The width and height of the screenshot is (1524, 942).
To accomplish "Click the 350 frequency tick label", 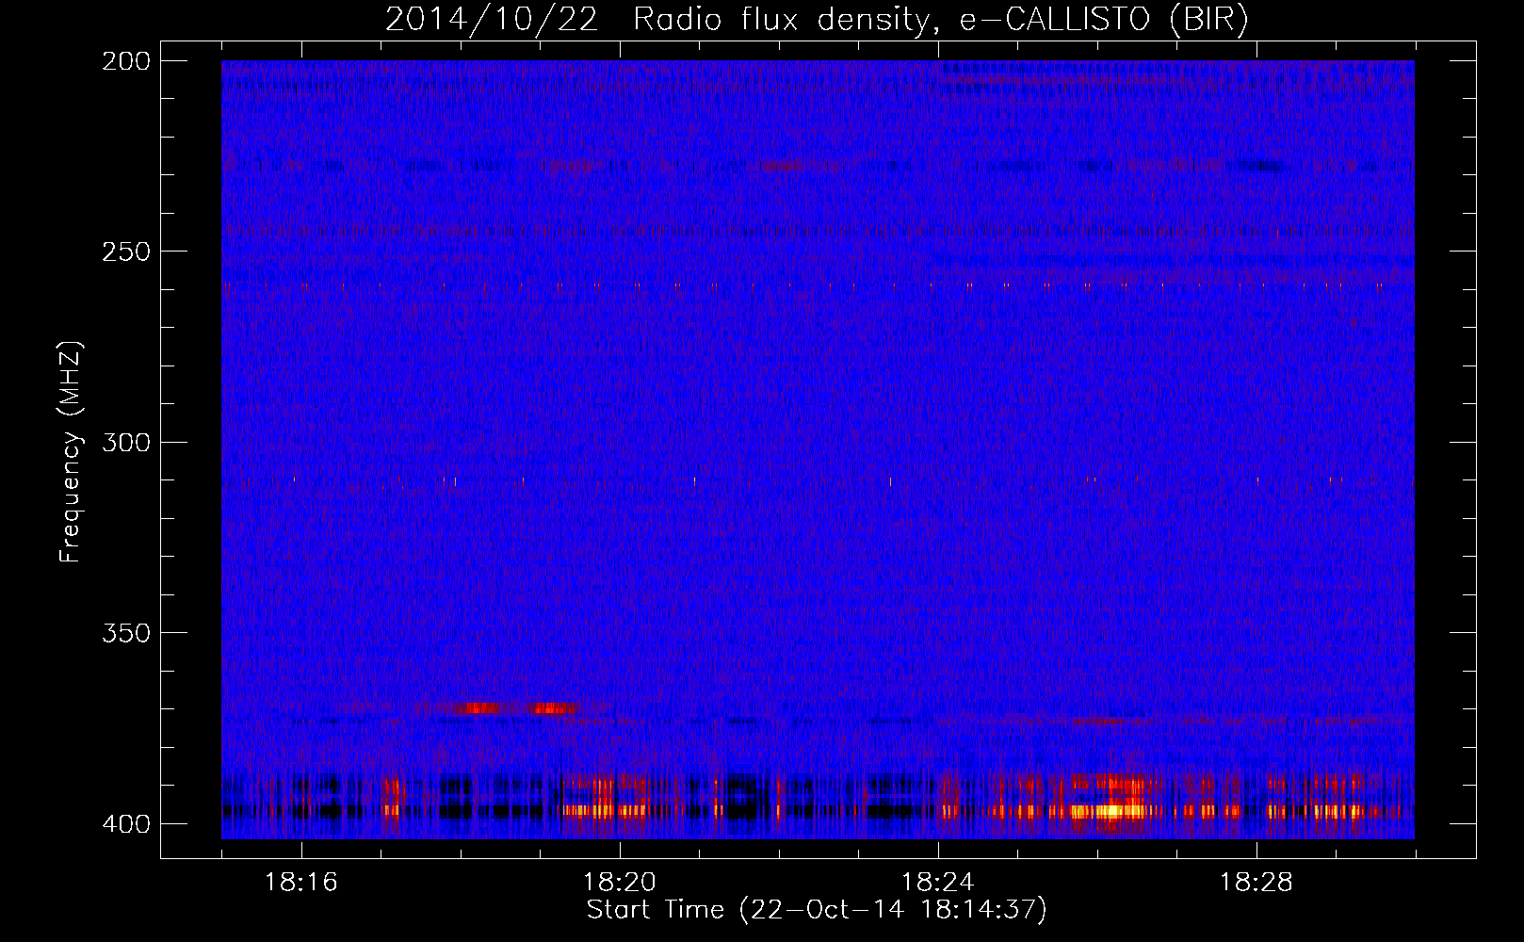I will pyautogui.click(x=125, y=632).
